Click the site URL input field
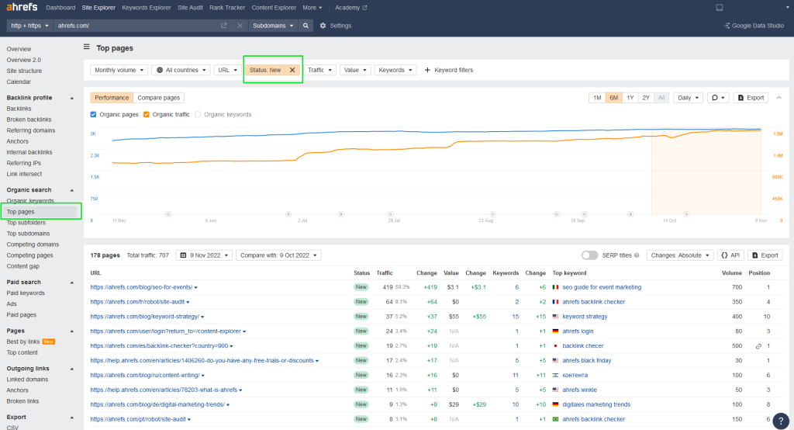794x430 pixels. tap(136, 26)
